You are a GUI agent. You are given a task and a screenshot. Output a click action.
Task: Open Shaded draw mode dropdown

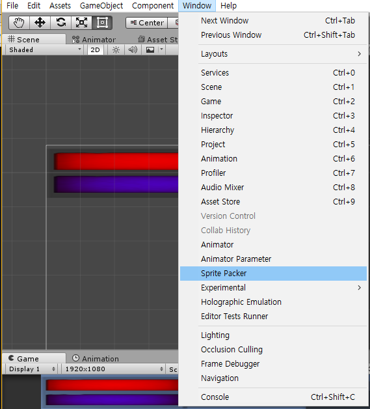tap(44, 49)
